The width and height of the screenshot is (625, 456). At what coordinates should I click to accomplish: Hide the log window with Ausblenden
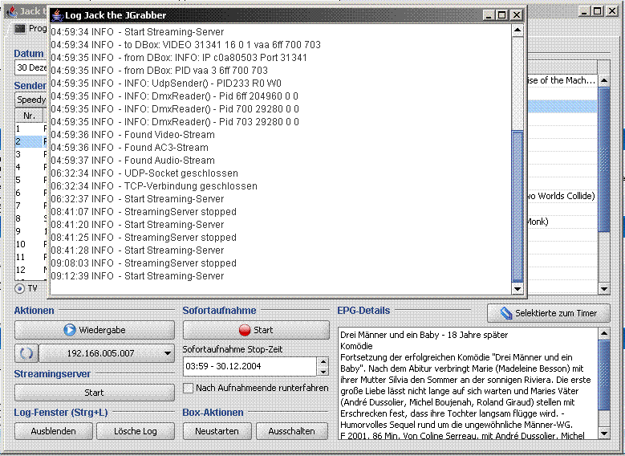[53, 430]
